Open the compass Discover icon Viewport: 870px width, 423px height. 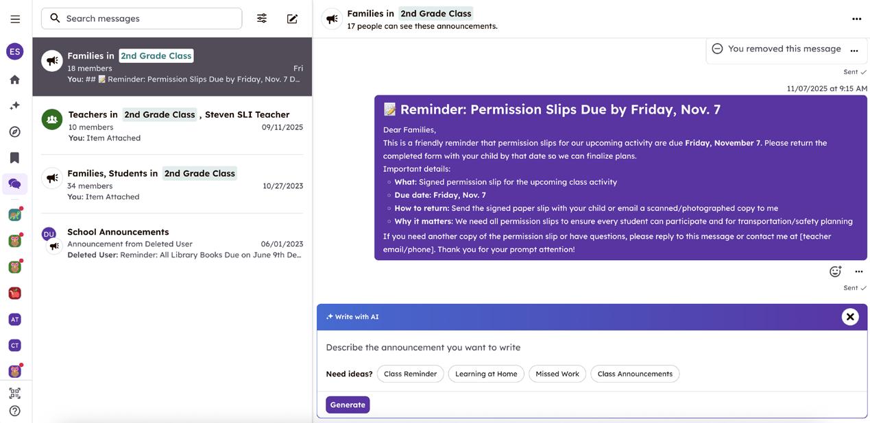(x=15, y=132)
